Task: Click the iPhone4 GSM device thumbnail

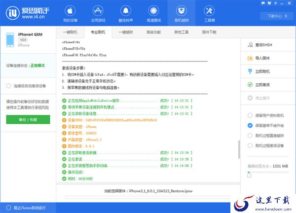Action: (10, 39)
